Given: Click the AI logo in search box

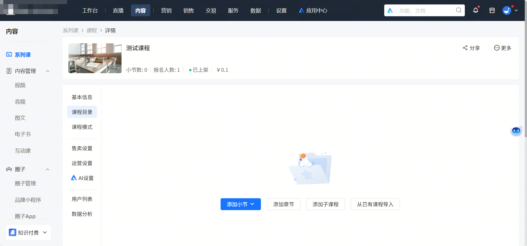Looking at the screenshot, I should pos(390,10).
